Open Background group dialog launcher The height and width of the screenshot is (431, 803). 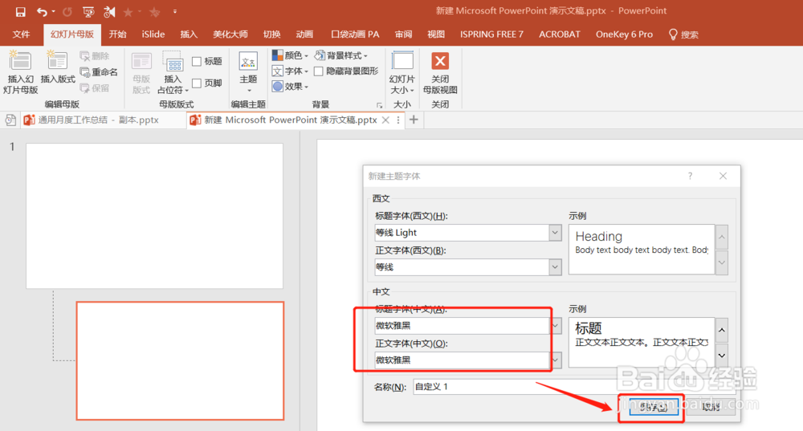pos(380,105)
